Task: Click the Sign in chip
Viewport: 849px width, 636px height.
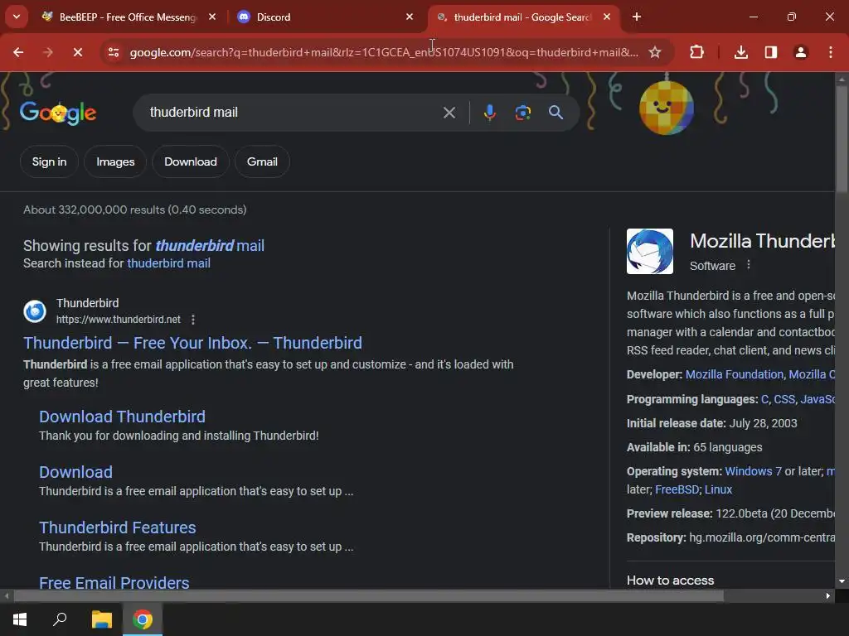Action: pos(49,161)
